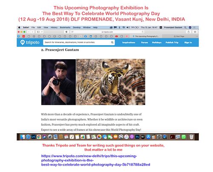This screenshot has height=172, width=213.
Task: Click the search magnifier icon in Tripoto
Action: tap(112, 42)
